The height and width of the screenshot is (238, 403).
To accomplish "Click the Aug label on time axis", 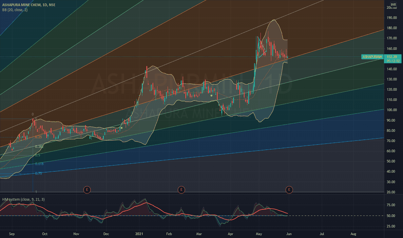I will click(353, 234).
